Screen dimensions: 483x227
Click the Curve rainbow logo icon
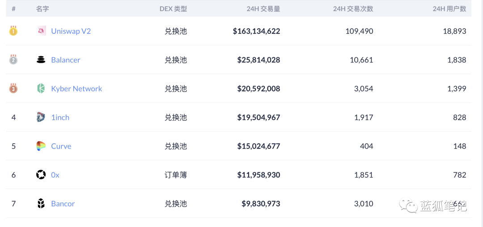(41, 146)
